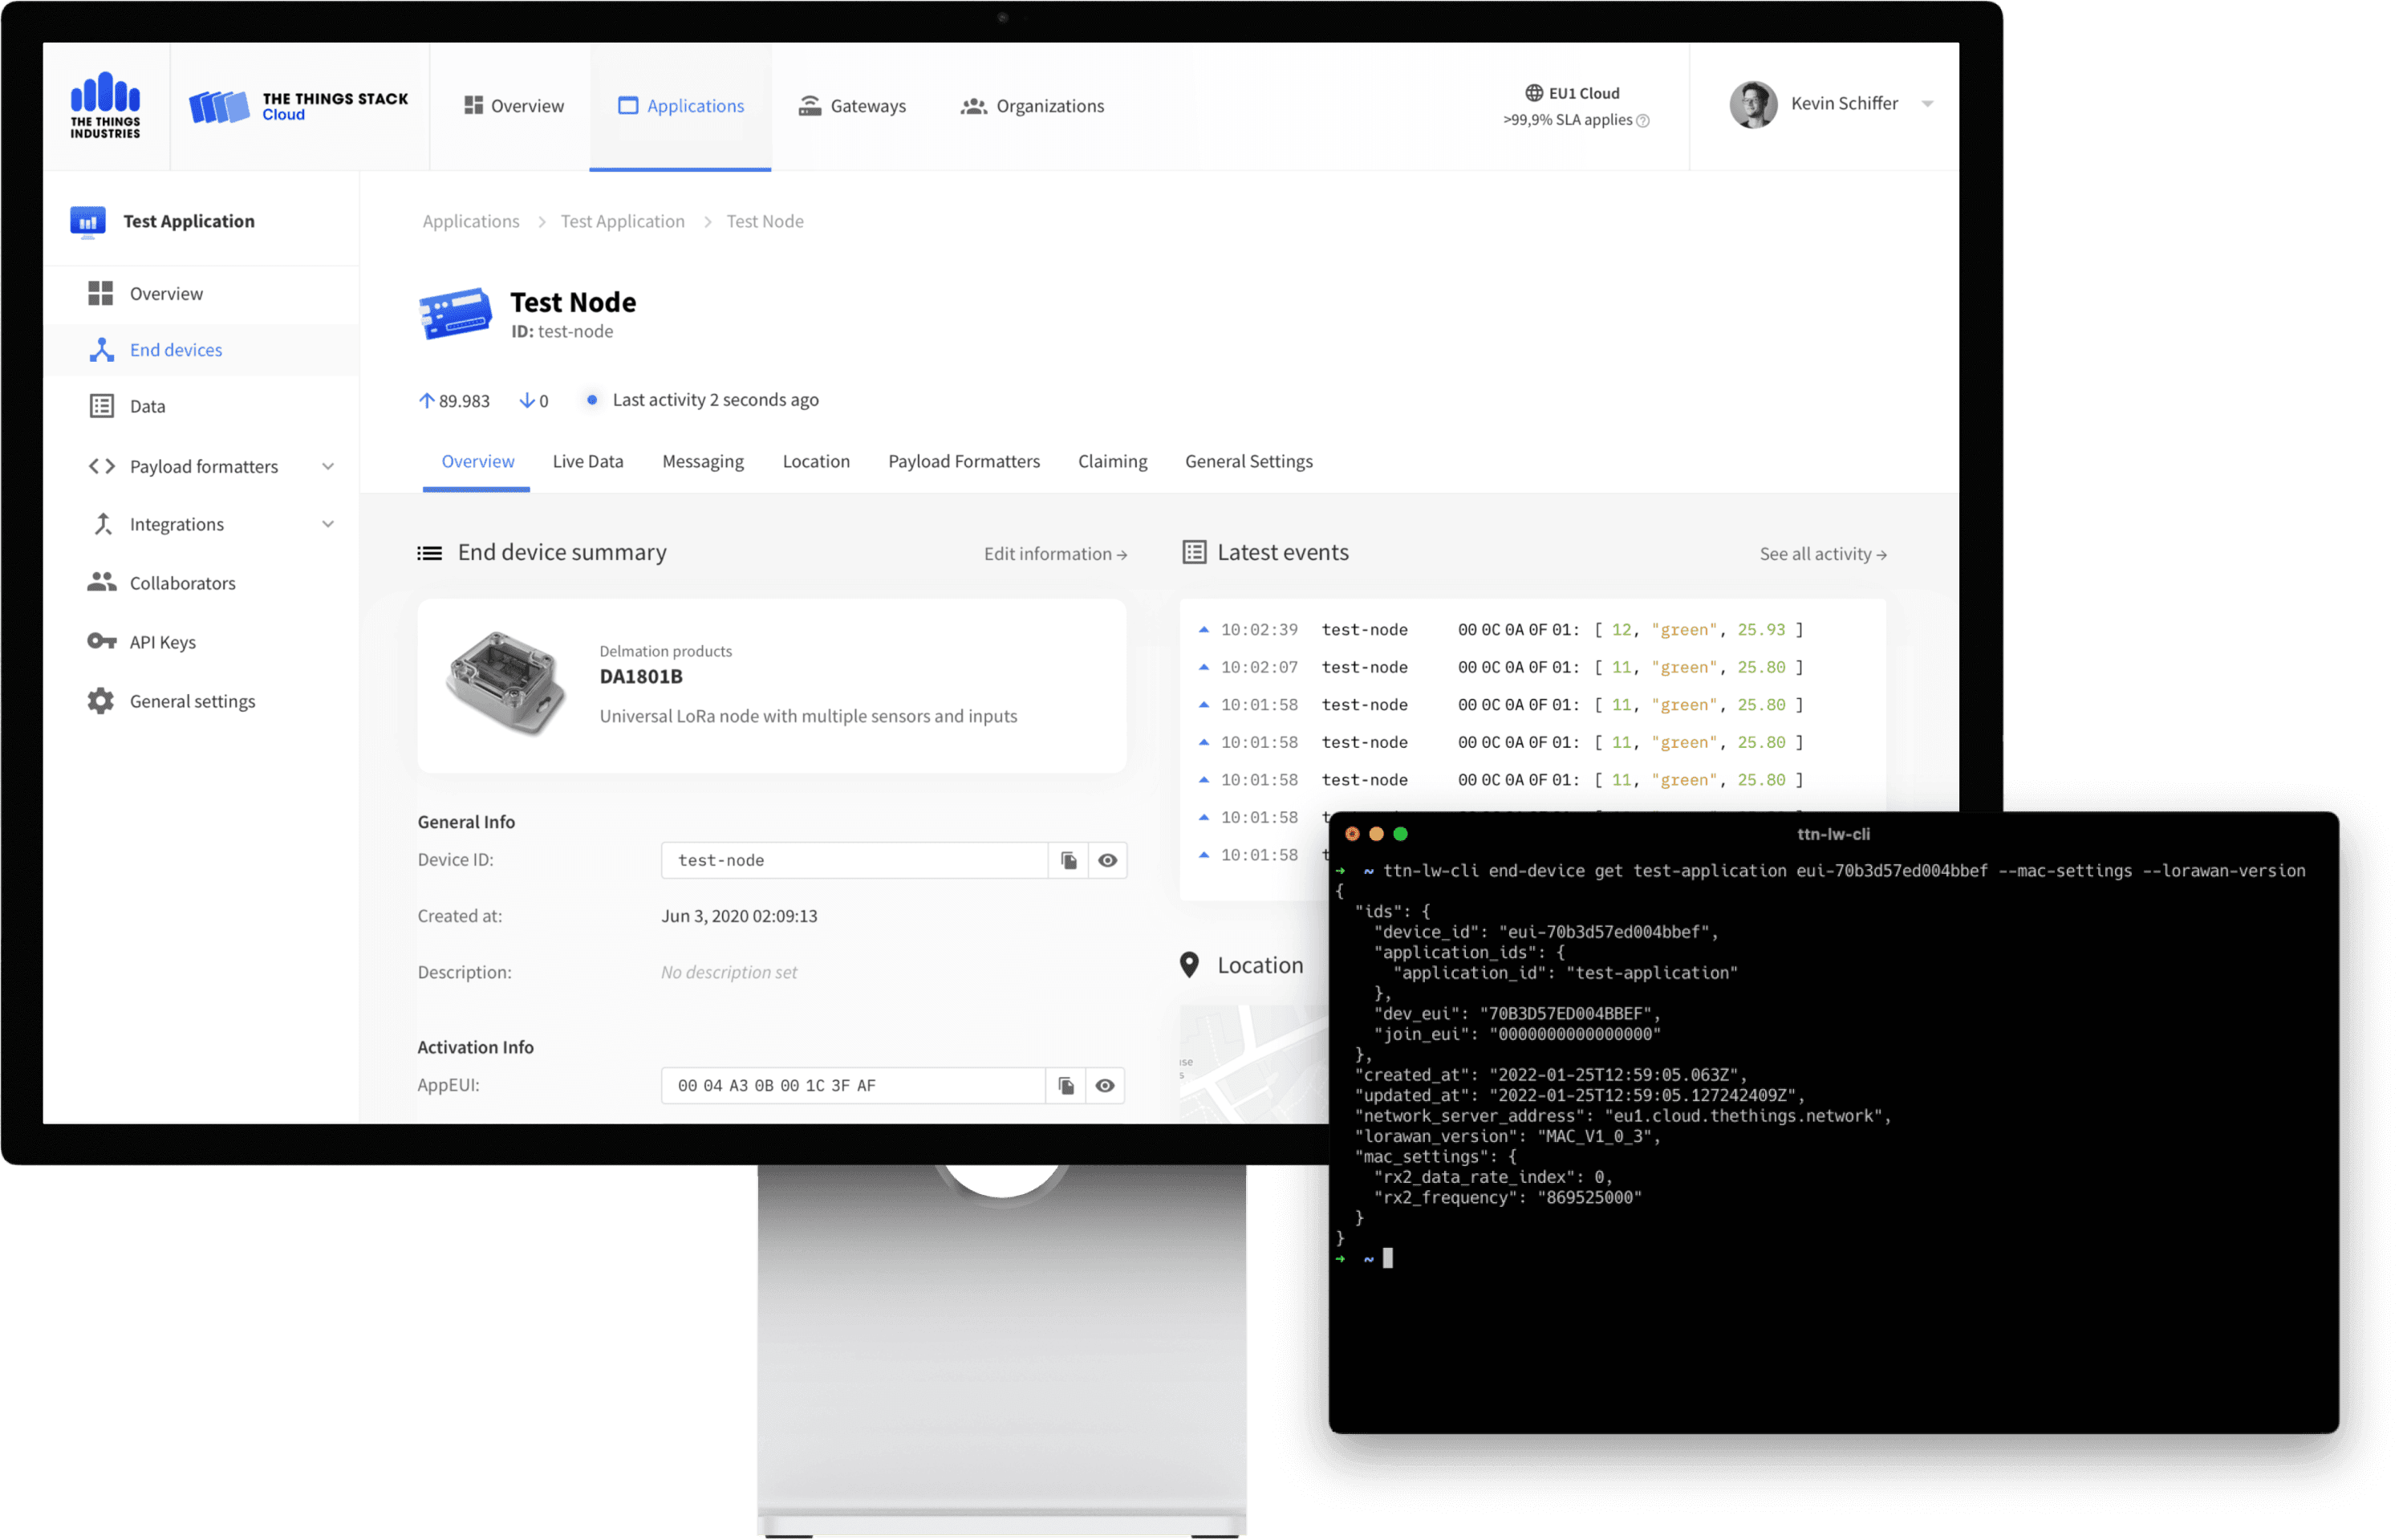Click DA1801B device thumbnail image
Viewport: 2407px width, 1540px height.
[507, 684]
